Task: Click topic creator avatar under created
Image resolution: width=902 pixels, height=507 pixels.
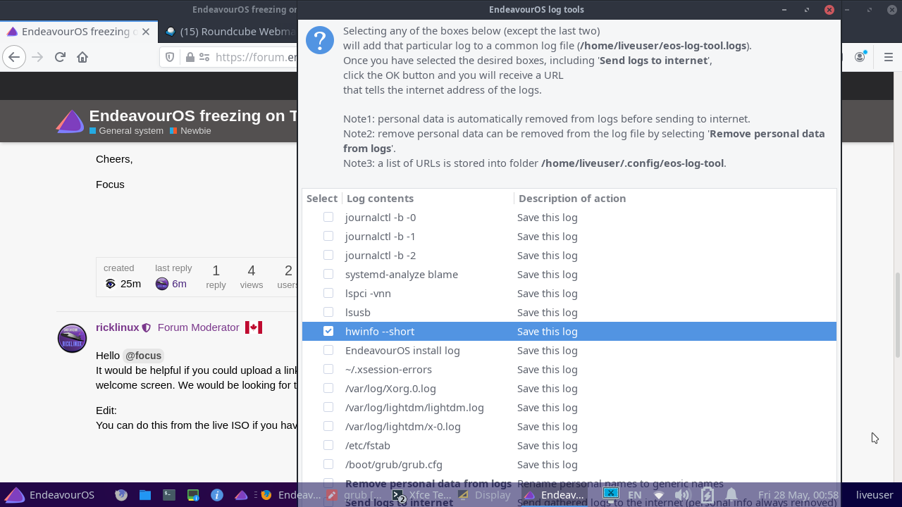Action: point(110,284)
